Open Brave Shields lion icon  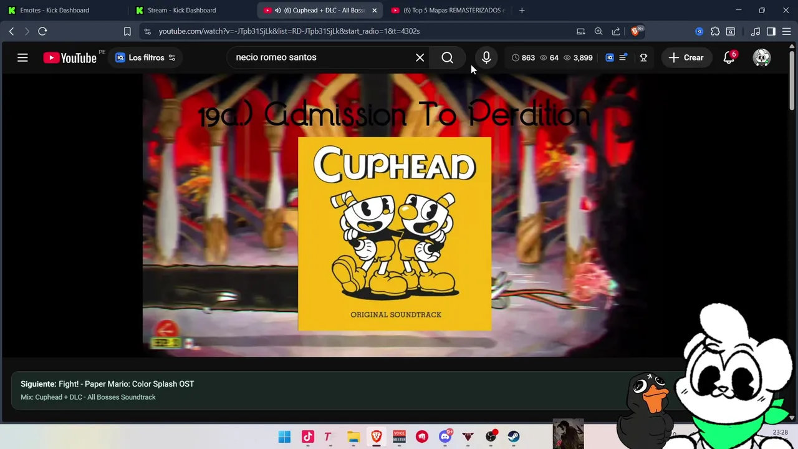pyautogui.click(x=635, y=31)
